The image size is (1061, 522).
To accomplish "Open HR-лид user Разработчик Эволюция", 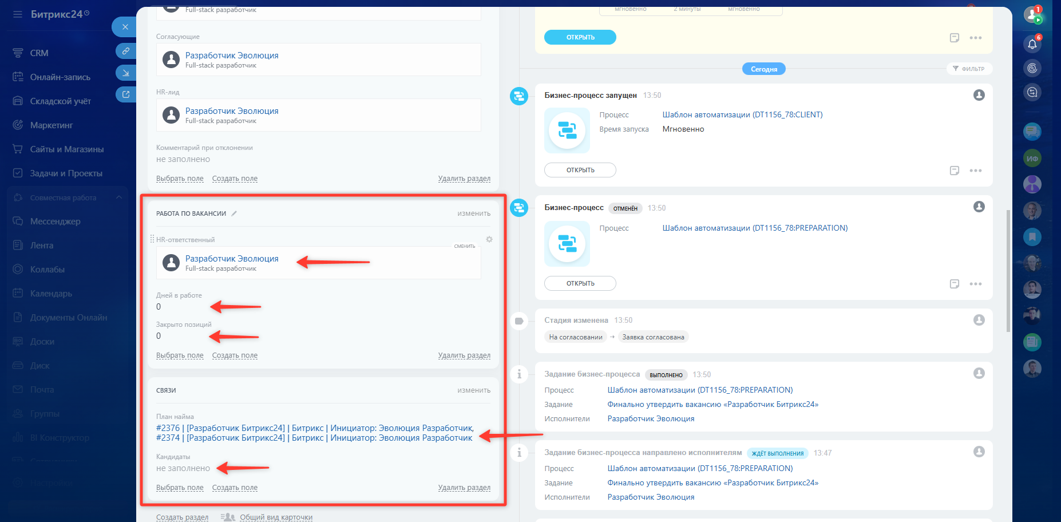I will point(232,111).
